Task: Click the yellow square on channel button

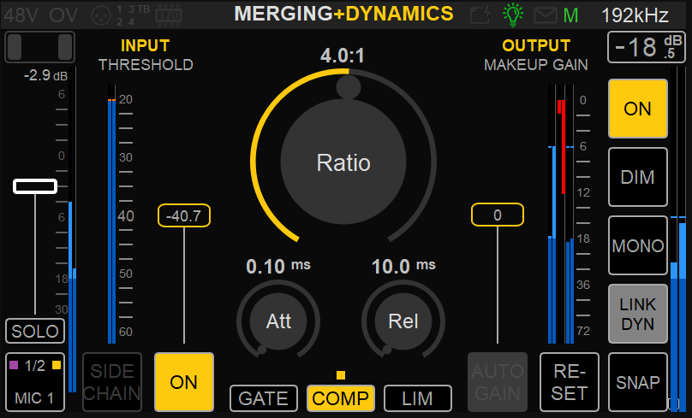Action: 57,365
